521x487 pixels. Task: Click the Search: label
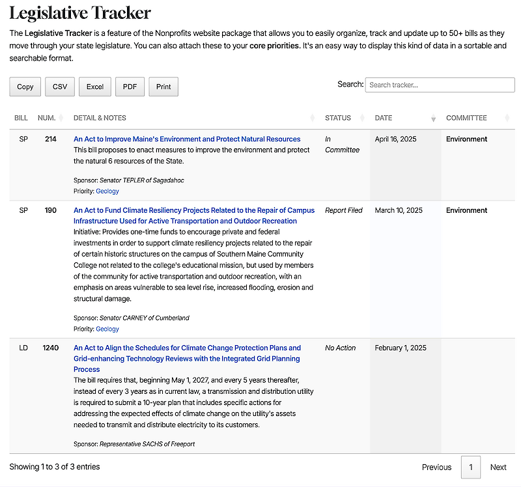(350, 85)
